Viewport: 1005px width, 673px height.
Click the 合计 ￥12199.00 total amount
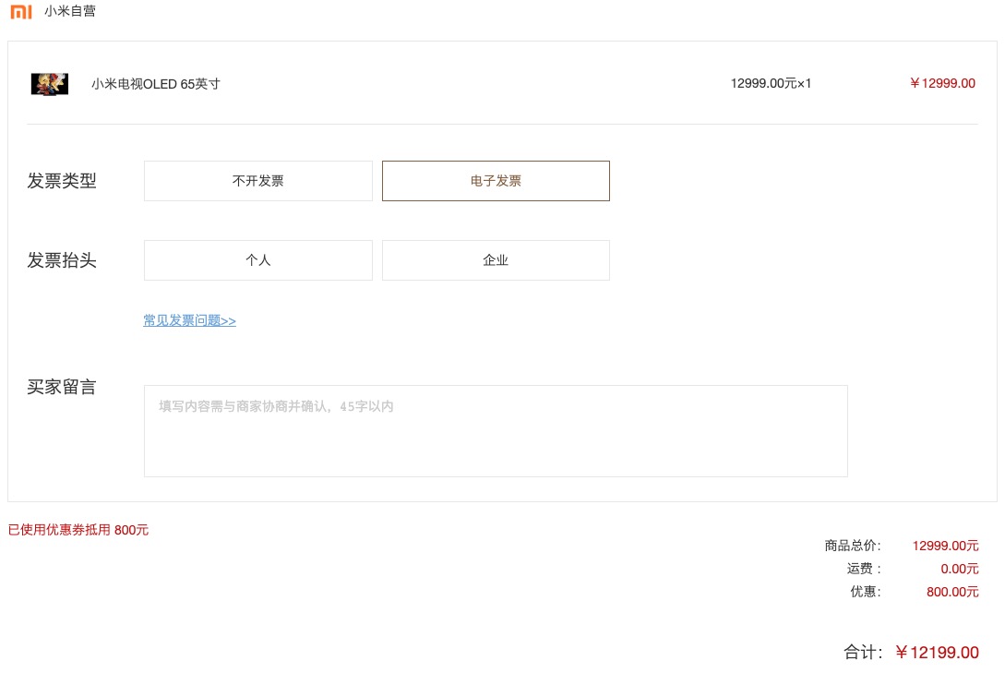pyautogui.click(x=937, y=653)
